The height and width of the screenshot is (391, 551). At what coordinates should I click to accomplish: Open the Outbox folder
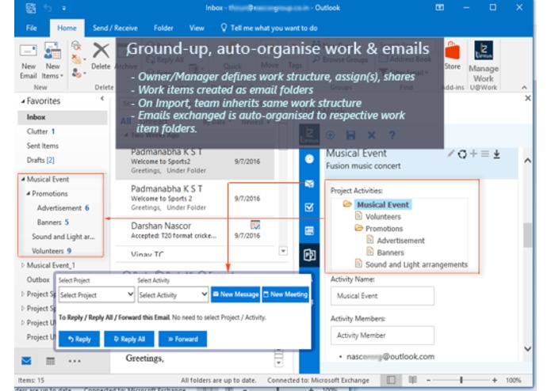point(38,280)
